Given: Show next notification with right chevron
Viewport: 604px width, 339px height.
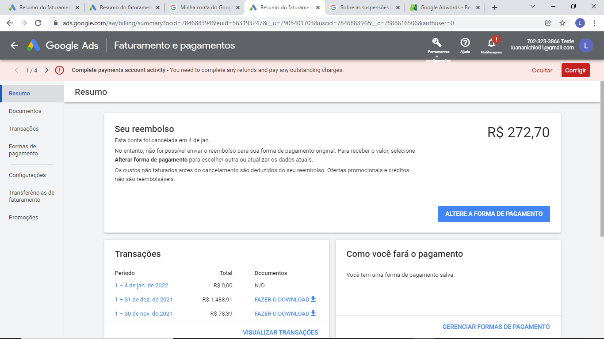Looking at the screenshot, I should (x=47, y=70).
